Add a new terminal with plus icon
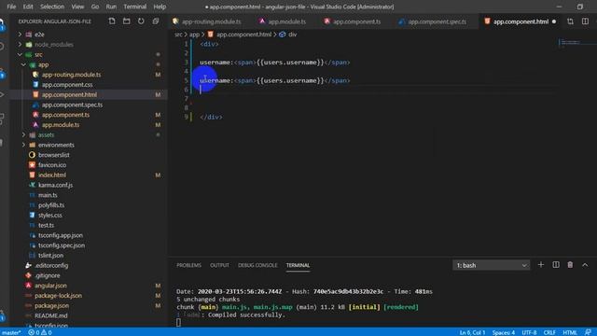 click(541, 265)
